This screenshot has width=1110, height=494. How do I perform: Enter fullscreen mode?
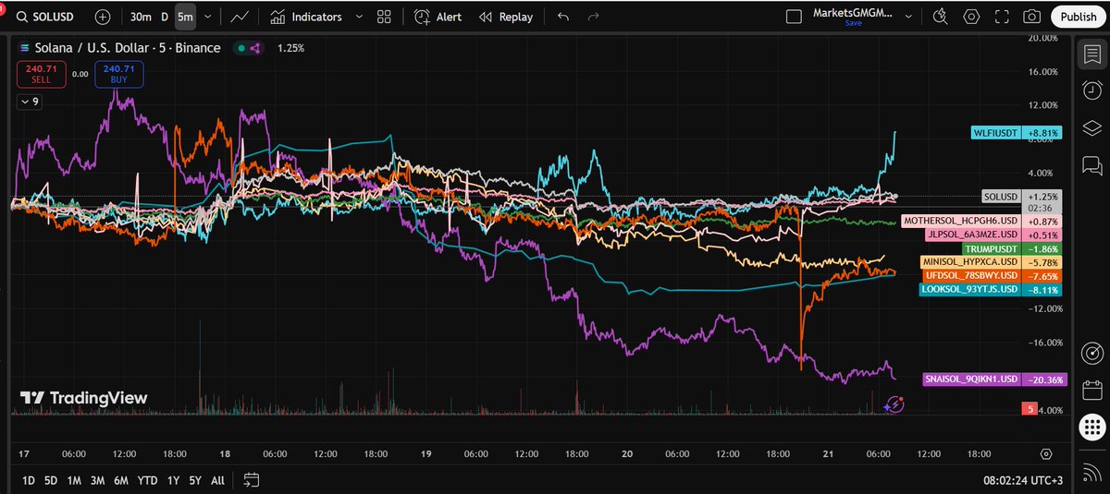(1001, 16)
